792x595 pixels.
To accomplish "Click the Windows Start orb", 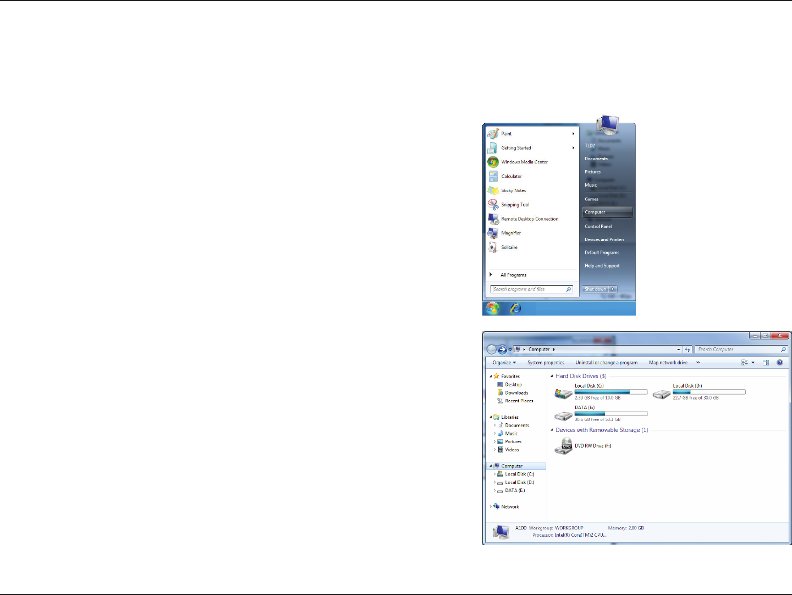I will [493, 308].
